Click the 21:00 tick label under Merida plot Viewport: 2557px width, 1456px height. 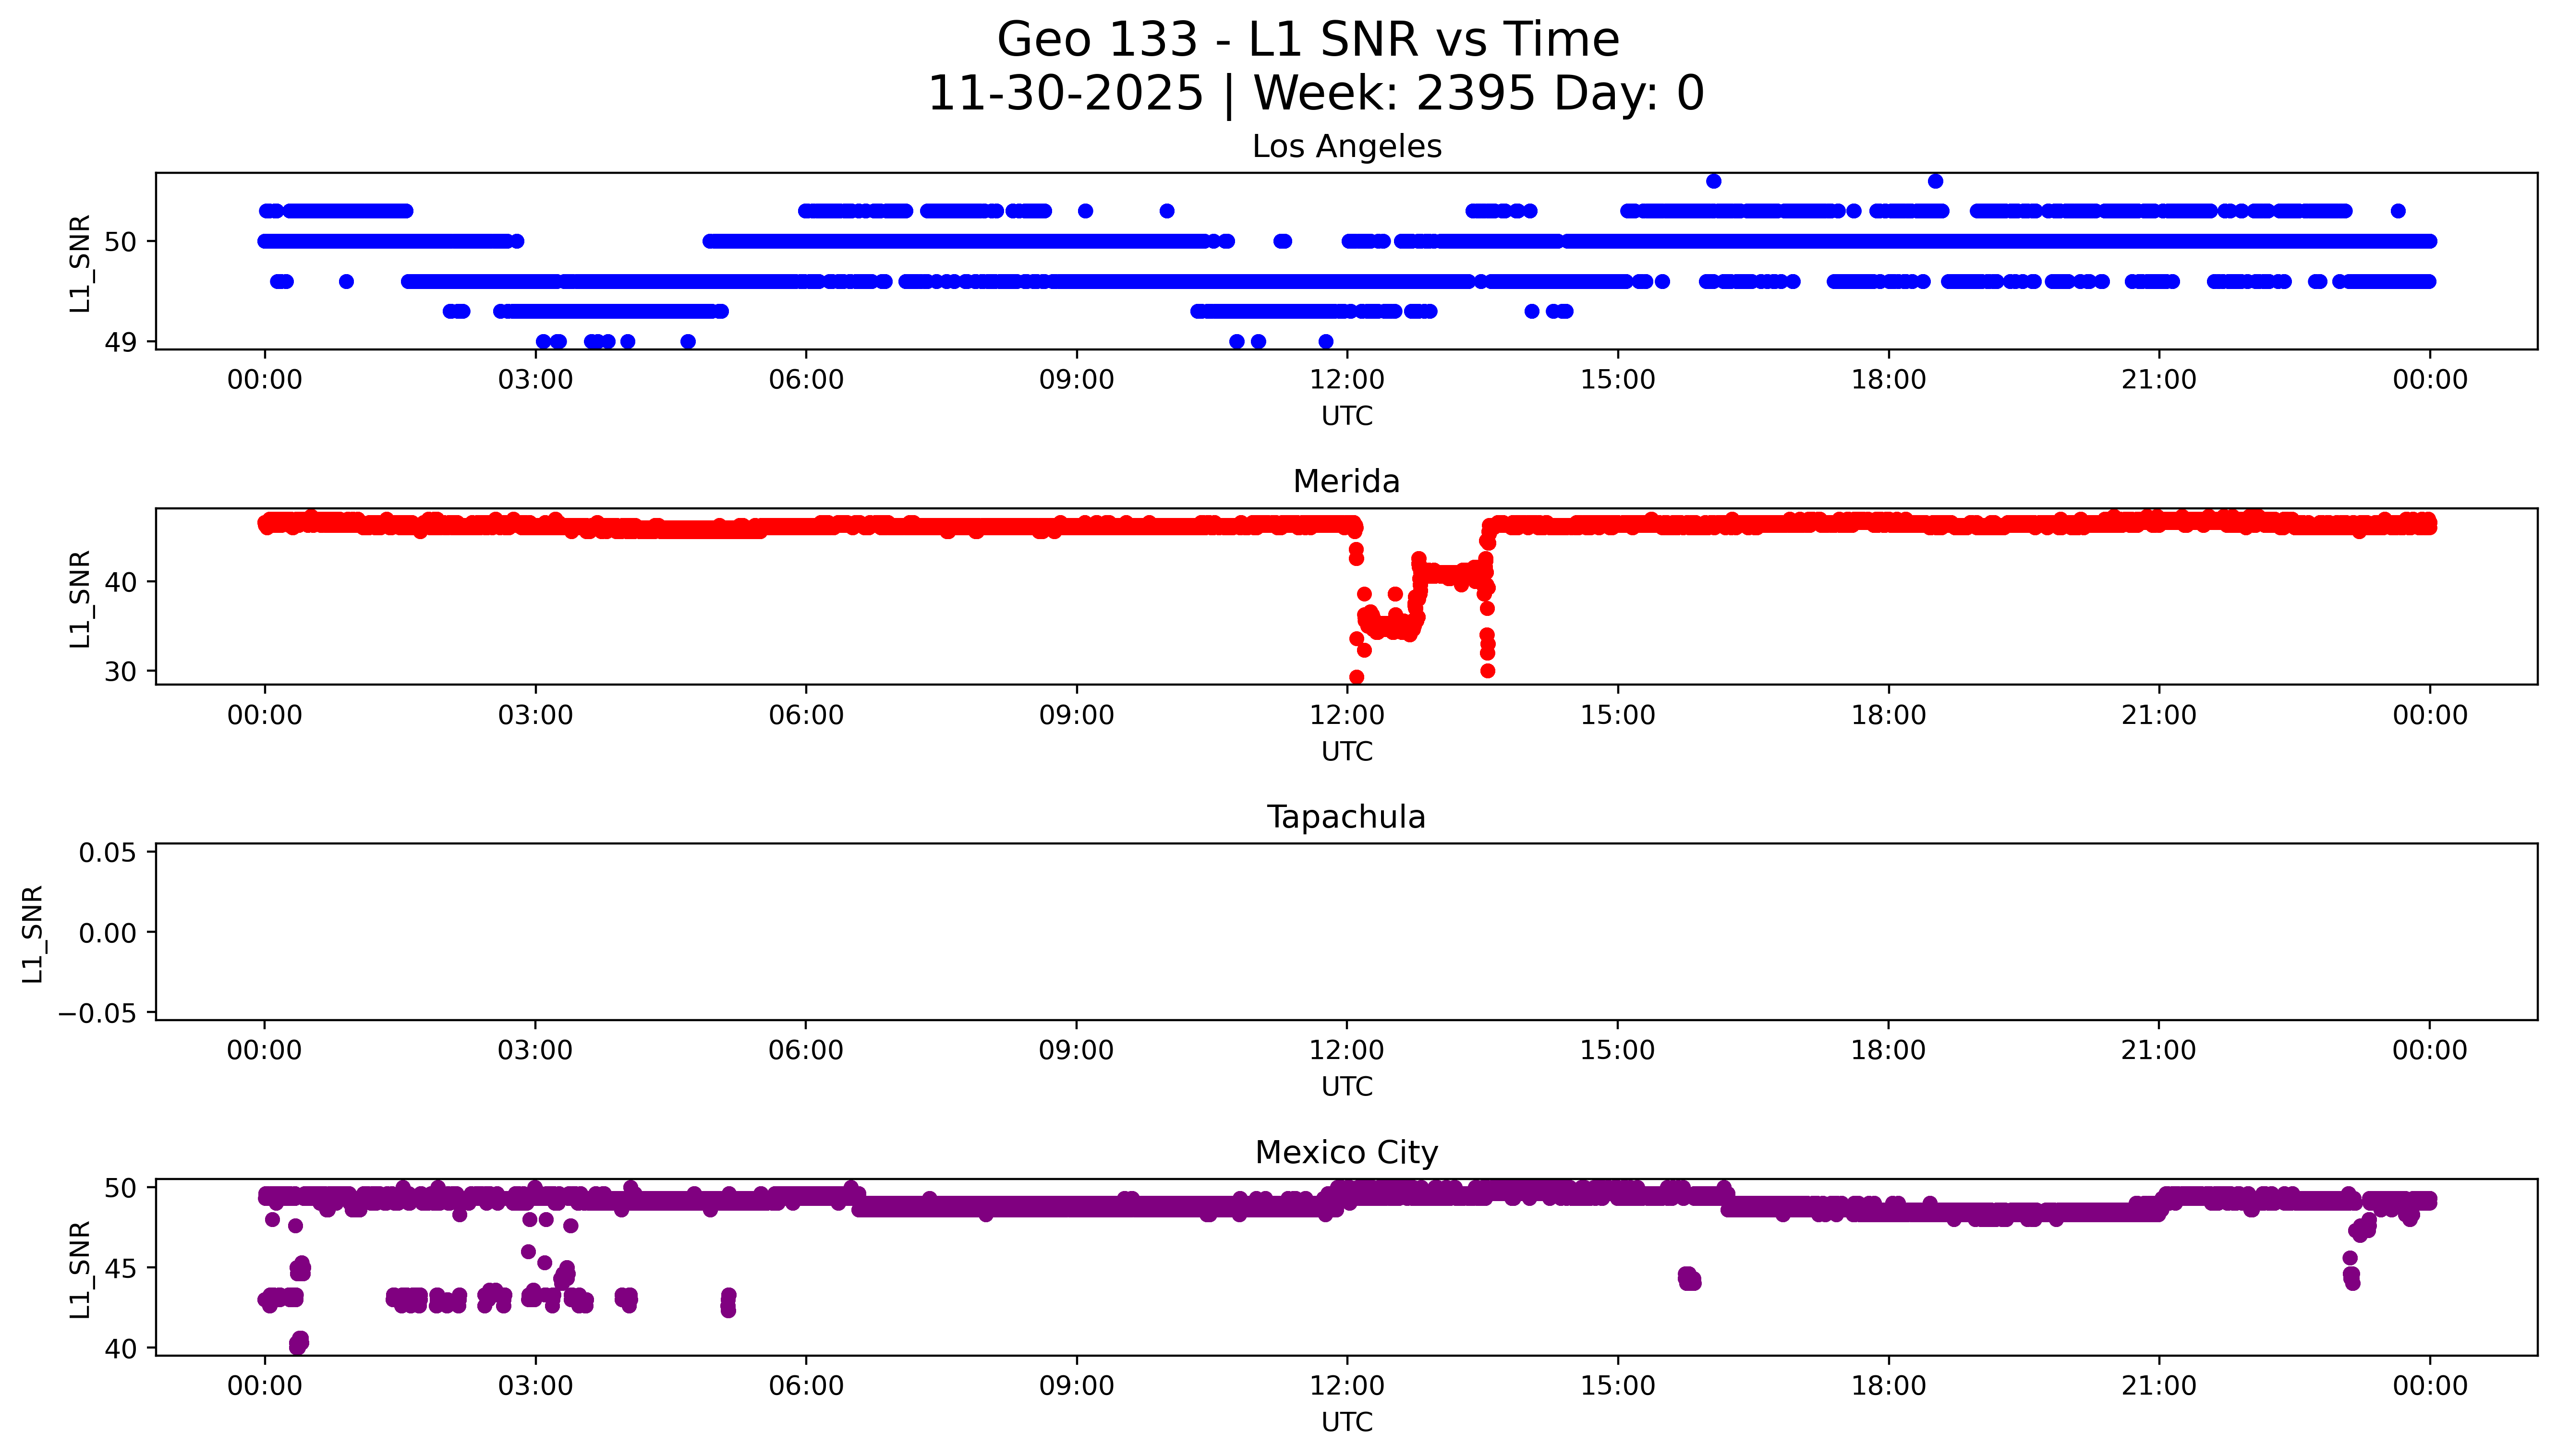[2158, 715]
